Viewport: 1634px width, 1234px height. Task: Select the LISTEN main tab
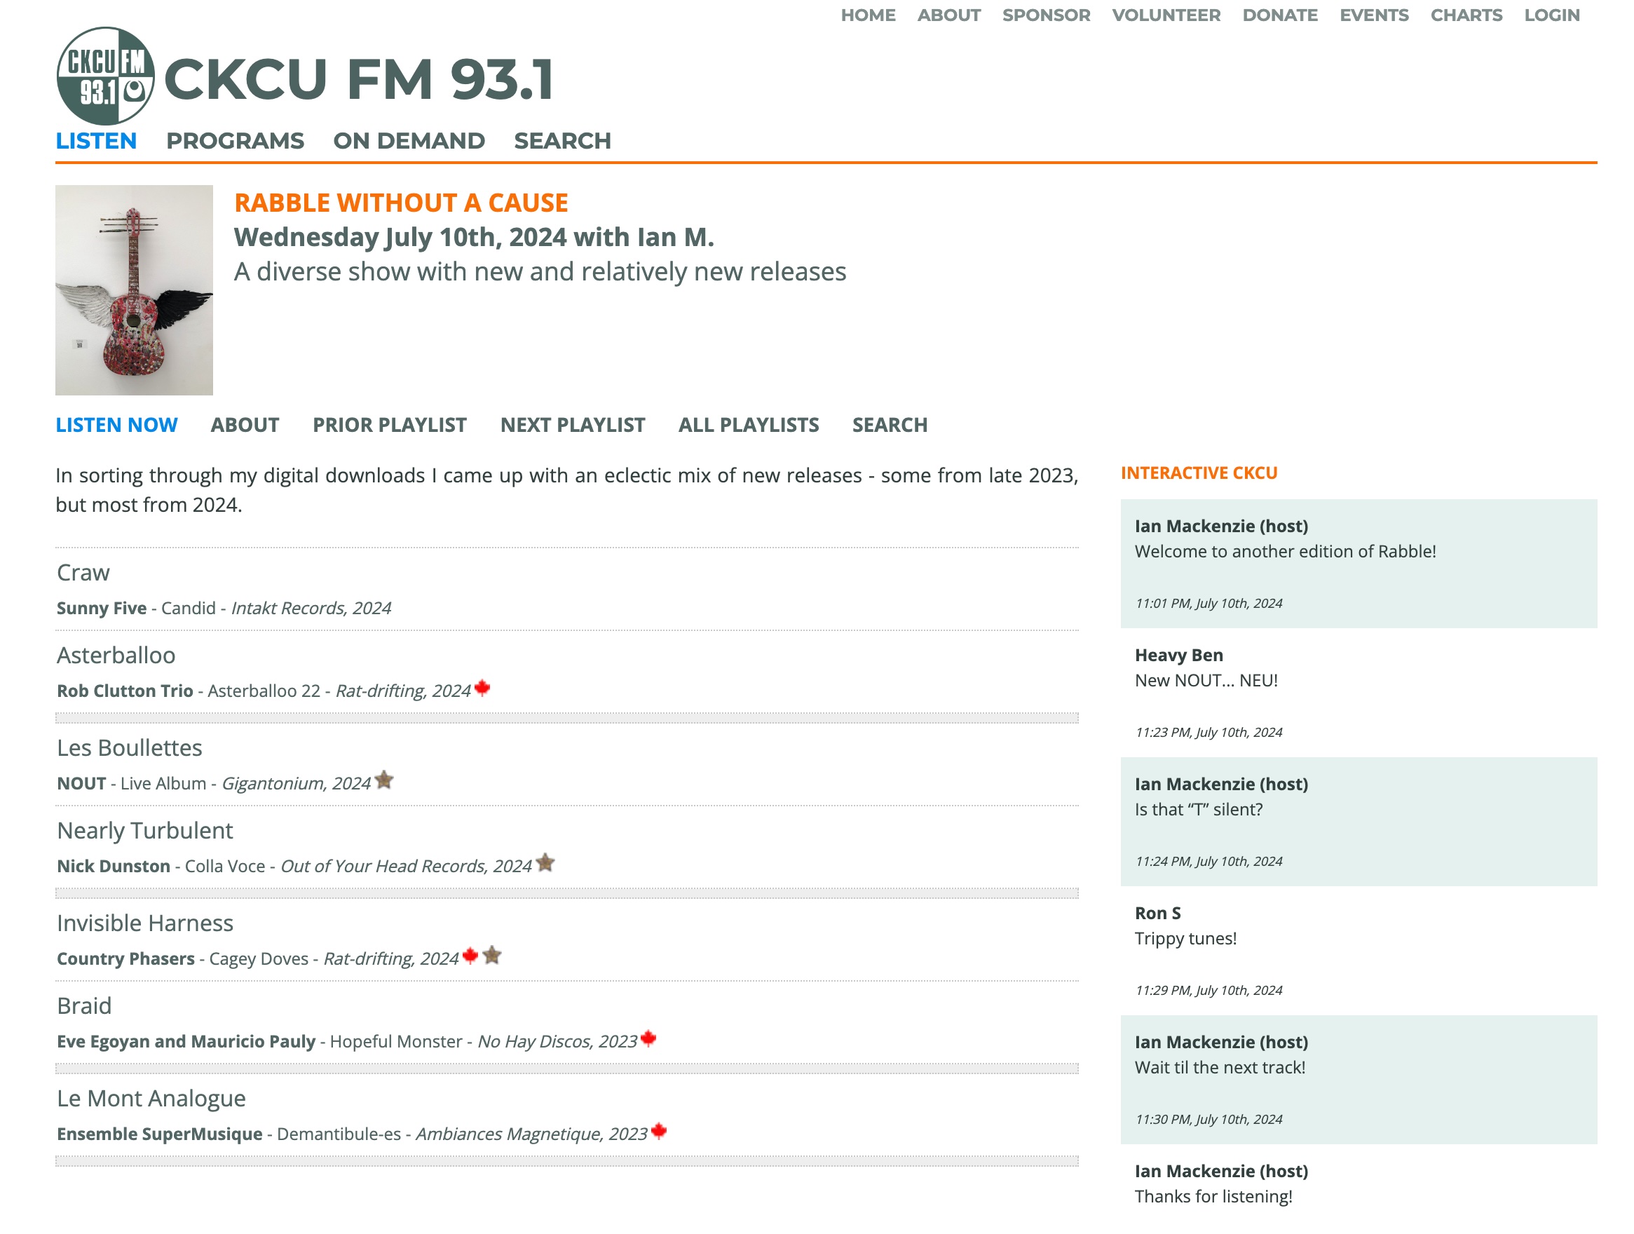click(x=96, y=140)
